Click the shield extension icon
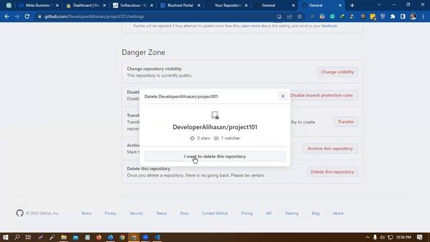The height and width of the screenshot is (242, 430). (382, 16)
